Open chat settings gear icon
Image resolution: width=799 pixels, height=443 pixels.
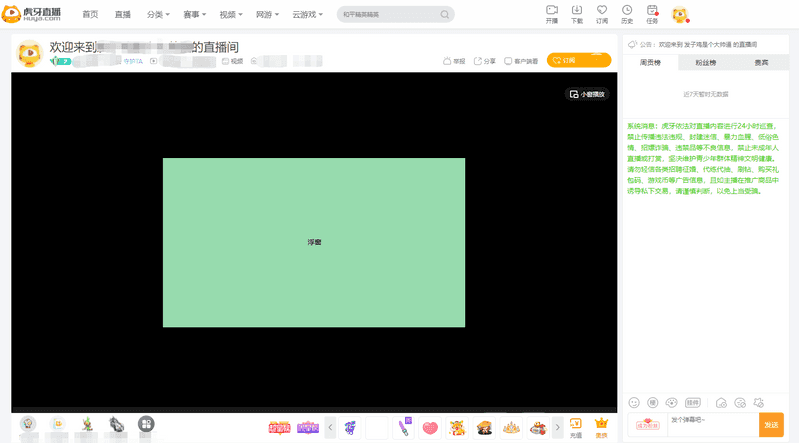pos(759,403)
